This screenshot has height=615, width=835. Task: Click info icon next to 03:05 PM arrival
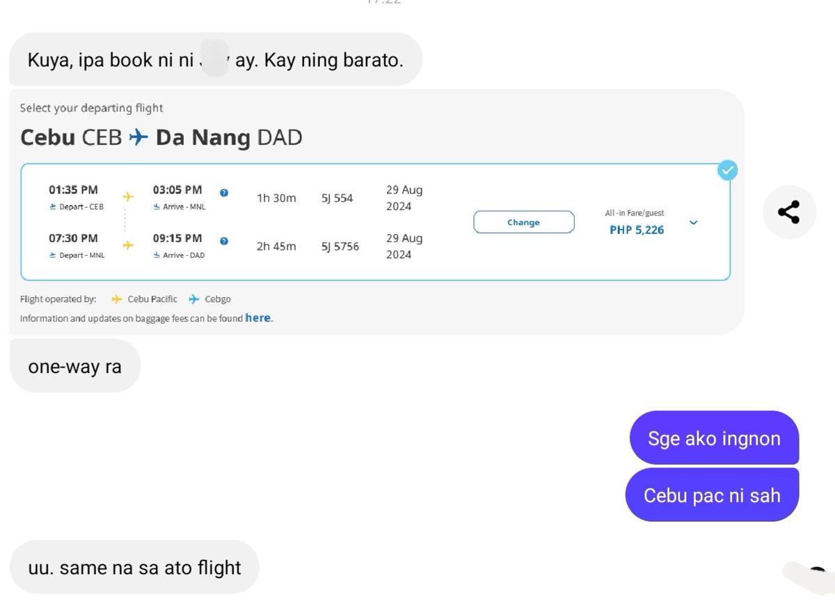(x=223, y=193)
